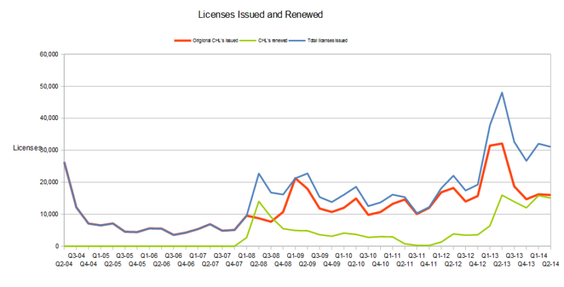Click the blue line's last point at Q2-14
The width and height of the screenshot is (564, 287).
point(551,146)
